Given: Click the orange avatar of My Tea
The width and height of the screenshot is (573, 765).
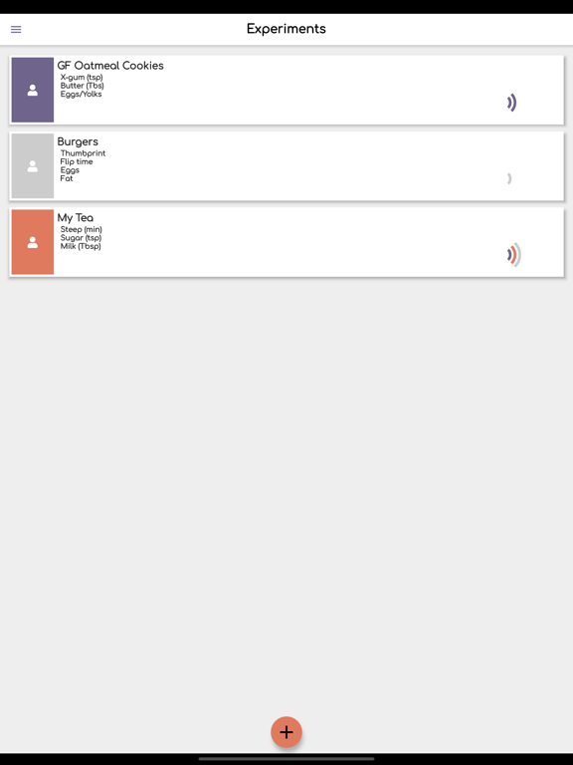Looking at the screenshot, I should [x=33, y=242].
